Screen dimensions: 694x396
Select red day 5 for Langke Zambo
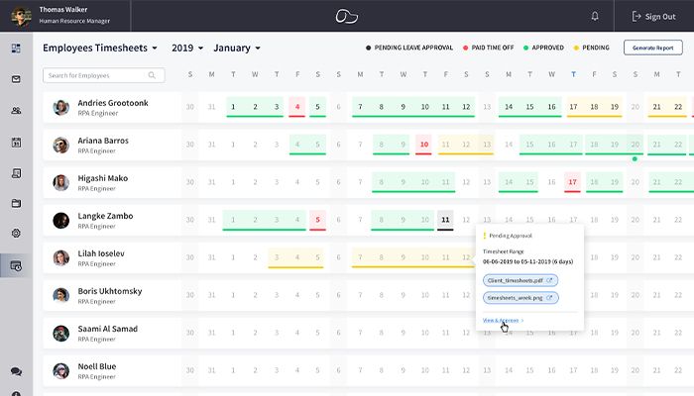(x=318, y=219)
